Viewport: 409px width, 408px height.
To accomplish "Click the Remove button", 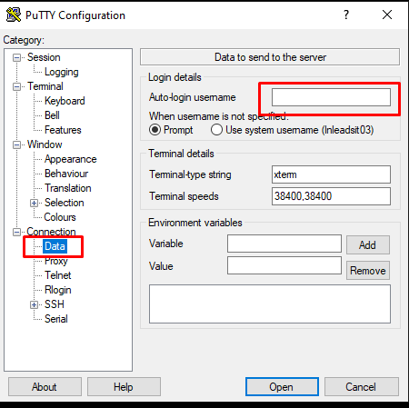I will (368, 270).
